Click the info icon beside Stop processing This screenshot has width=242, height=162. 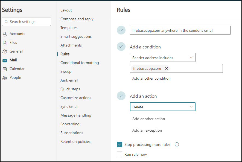(x=177, y=144)
